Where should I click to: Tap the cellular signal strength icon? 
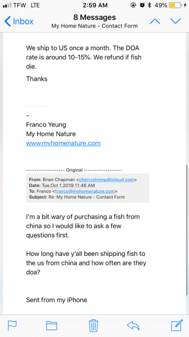(7, 6)
